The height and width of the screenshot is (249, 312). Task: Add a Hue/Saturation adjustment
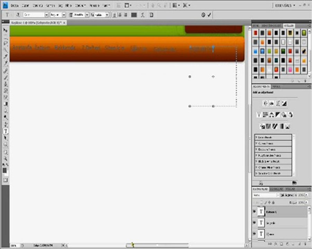265,115
